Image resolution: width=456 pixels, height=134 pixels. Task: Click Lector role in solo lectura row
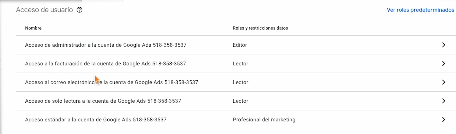[x=240, y=101]
